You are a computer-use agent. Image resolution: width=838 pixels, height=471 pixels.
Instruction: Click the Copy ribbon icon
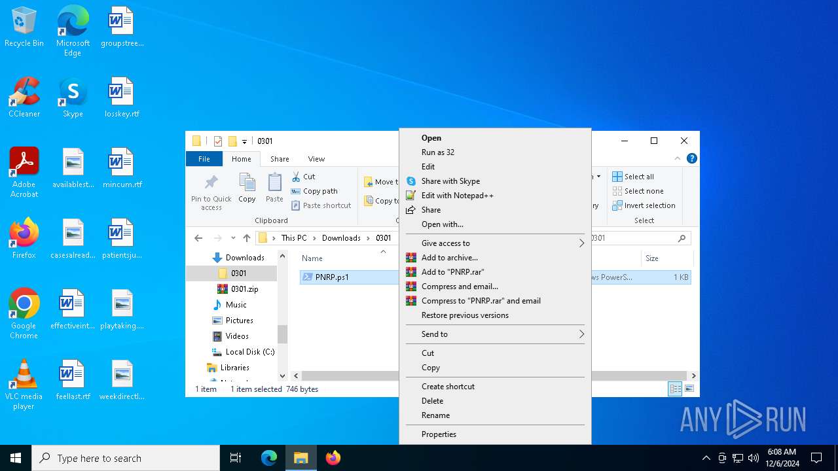247,188
